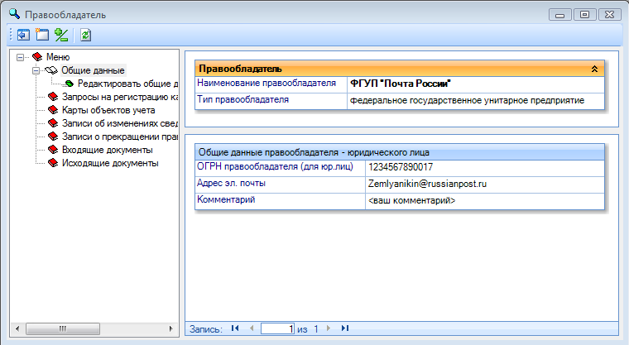Click the magnifier icon in the title bar
Image resolution: width=629 pixels, height=345 pixels.
pyautogui.click(x=14, y=14)
